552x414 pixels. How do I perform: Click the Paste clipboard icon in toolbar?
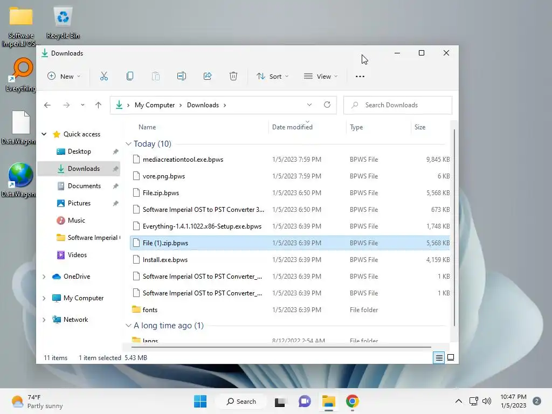pos(156,76)
